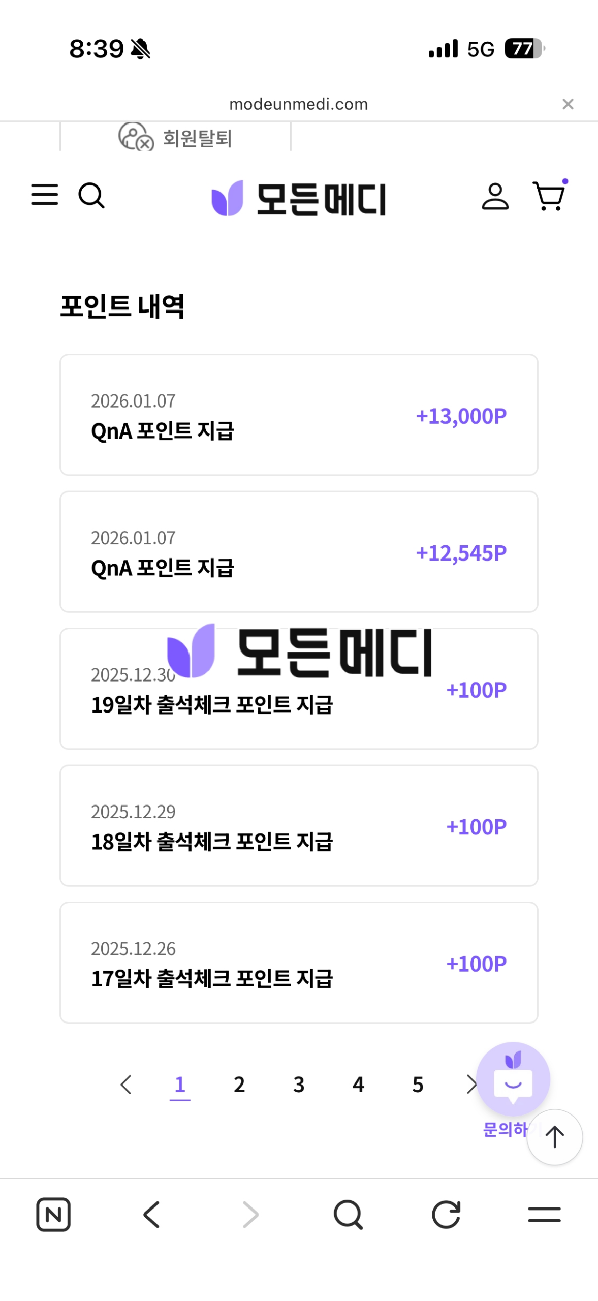
Task: Reload the page with refresh icon
Action: 446,1215
